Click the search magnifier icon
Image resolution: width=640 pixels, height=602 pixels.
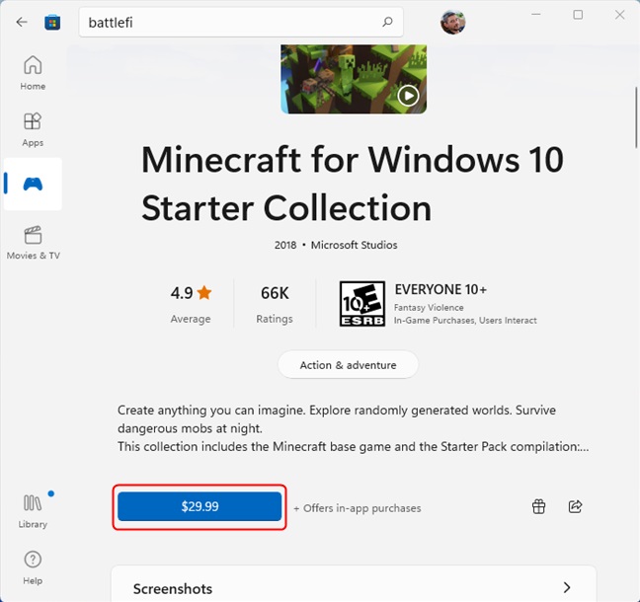[x=387, y=22]
